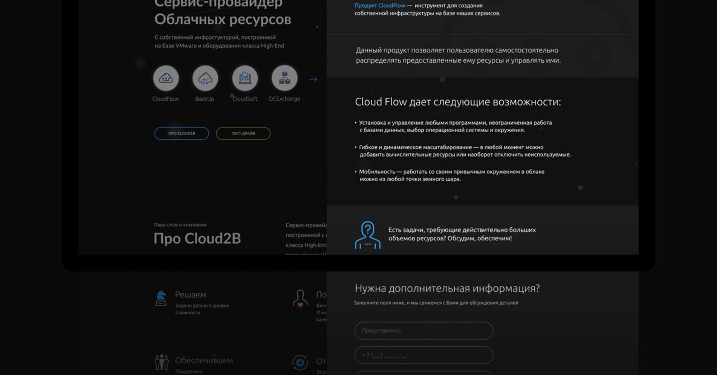Click the blue person question icon

click(x=367, y=235)
